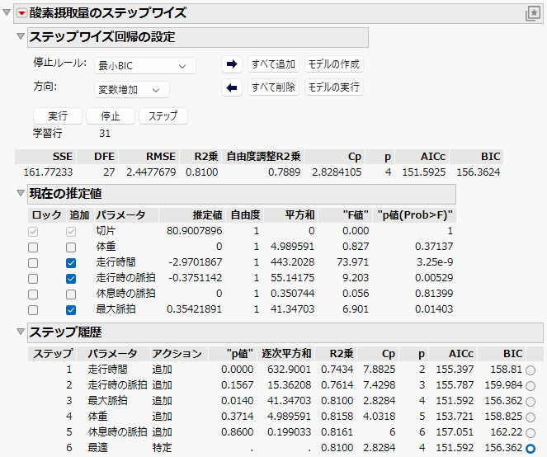Click the 停止 button
Viewport: 547px width, 457px height.
pos(111,115)
